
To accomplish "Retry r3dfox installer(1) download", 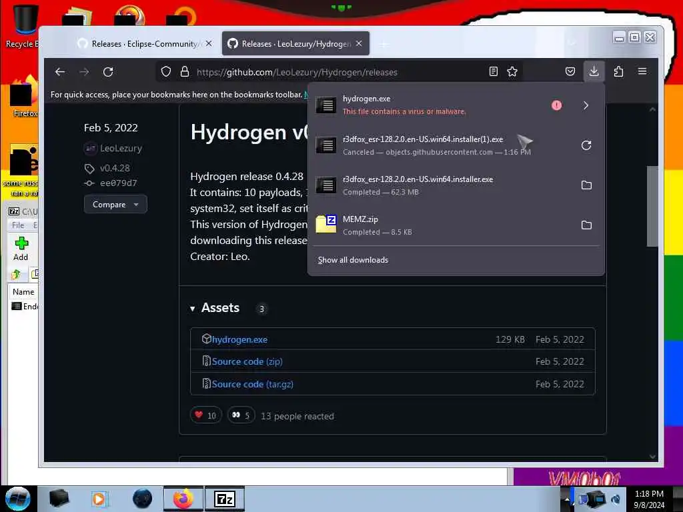I will point(586,145).
